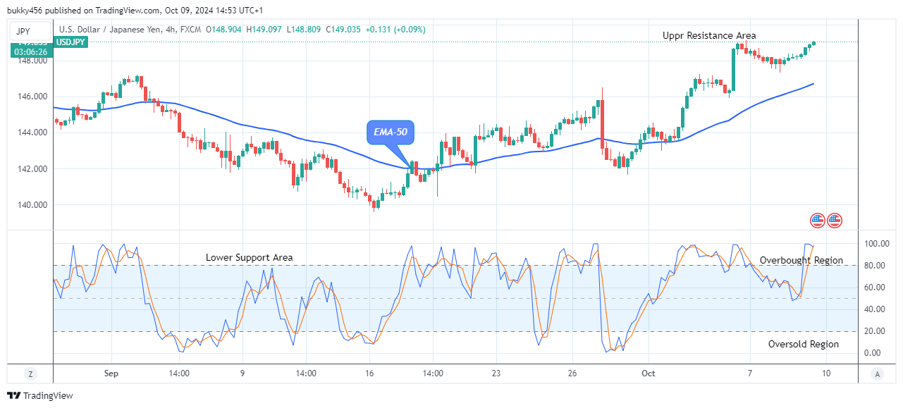Click the 148.000 price axis label
Screen dimensions: 903x408
pos(32,61)
